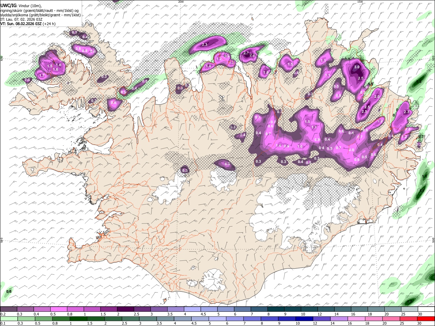Click the '2.7' snowfall value on the map

click(x=246, y=53)
